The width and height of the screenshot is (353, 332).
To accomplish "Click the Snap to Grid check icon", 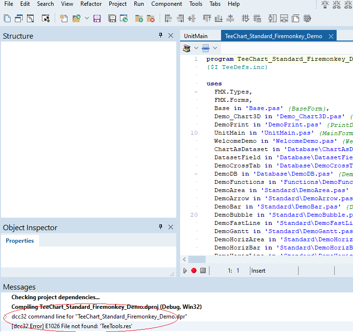I will click(246, 18).
